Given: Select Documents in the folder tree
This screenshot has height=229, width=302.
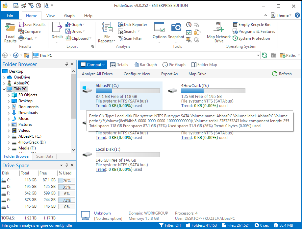Looking at the screenshot, I should pyautogui.click(x=28, y=107).
